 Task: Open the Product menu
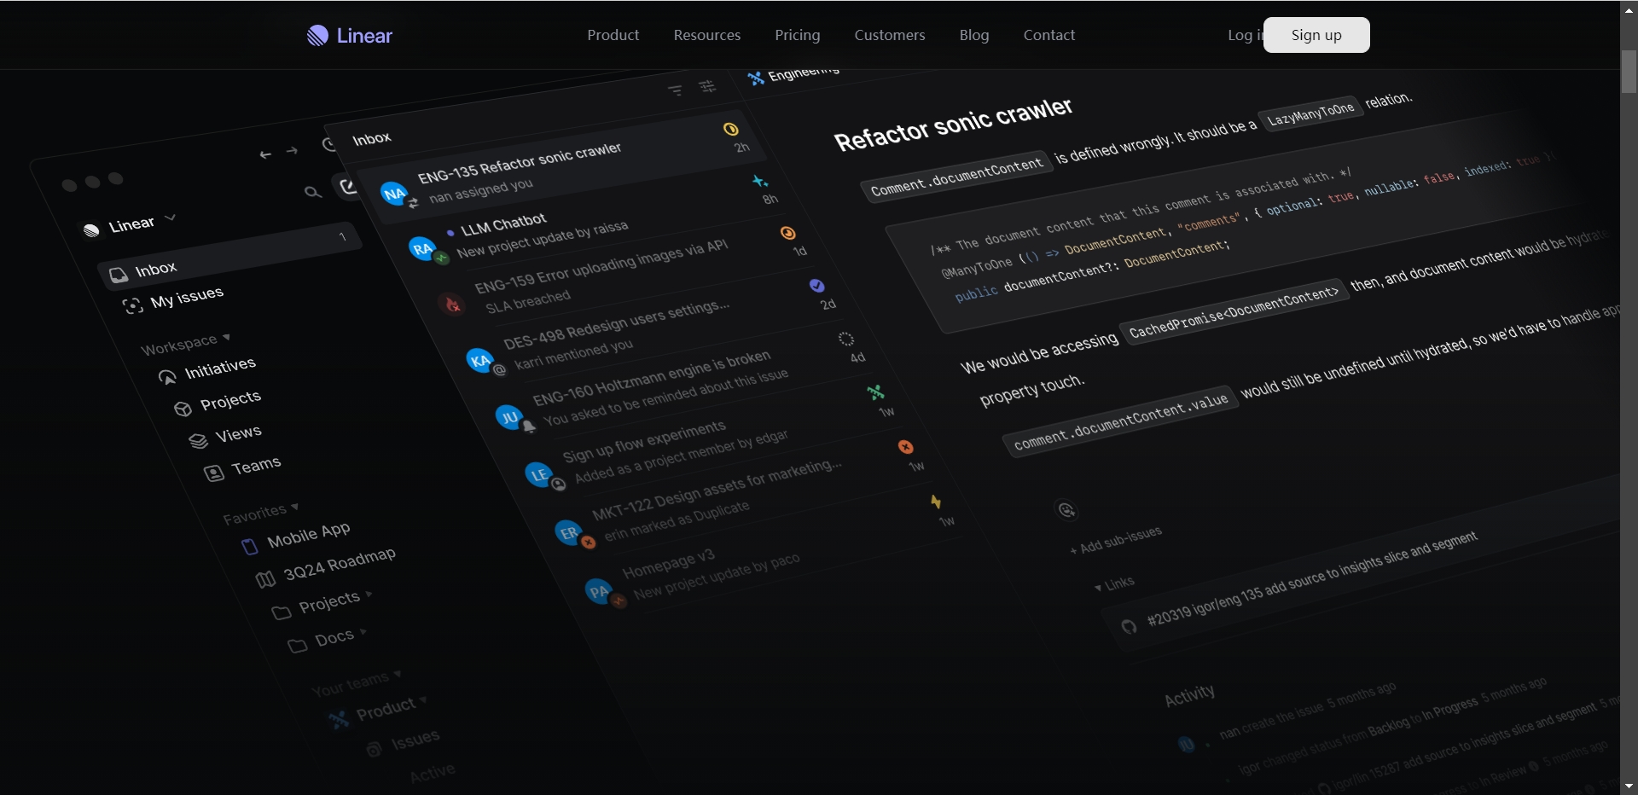click(613, 35)
